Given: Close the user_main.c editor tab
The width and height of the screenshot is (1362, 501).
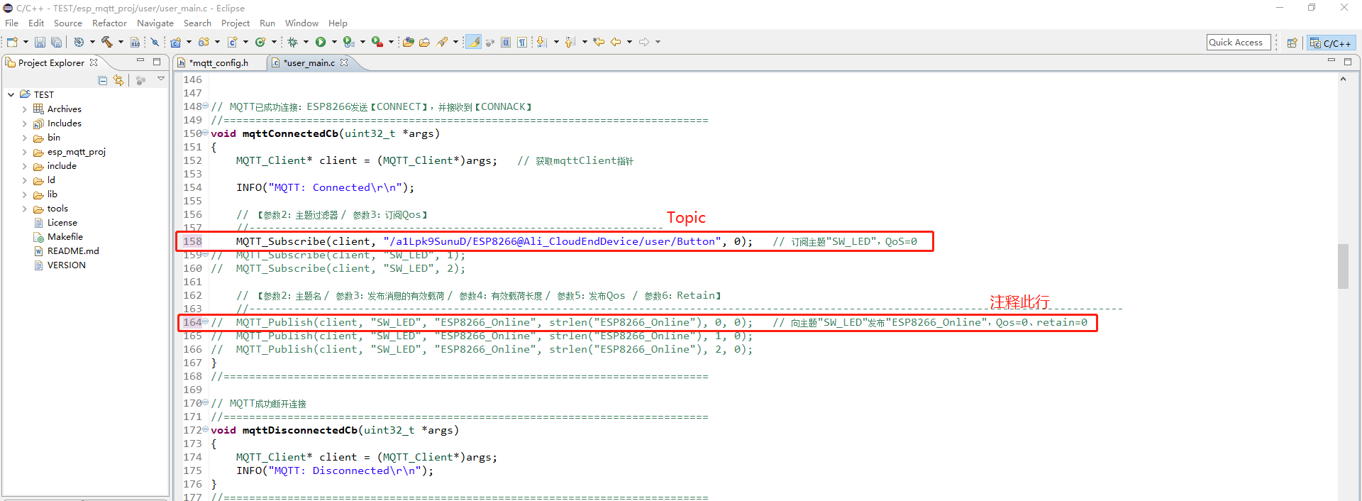Looking at the screenshot, I should click(x=344, y=62).
